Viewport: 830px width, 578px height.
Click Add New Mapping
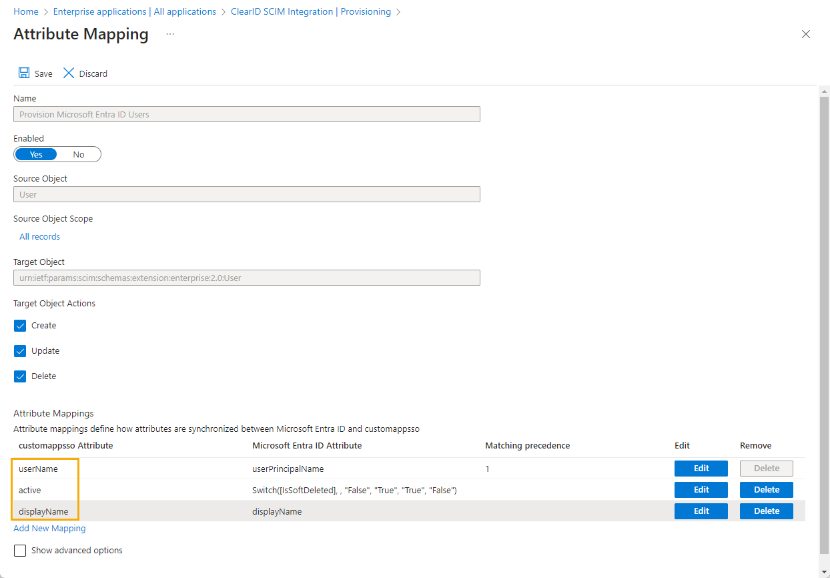(49, 528)
